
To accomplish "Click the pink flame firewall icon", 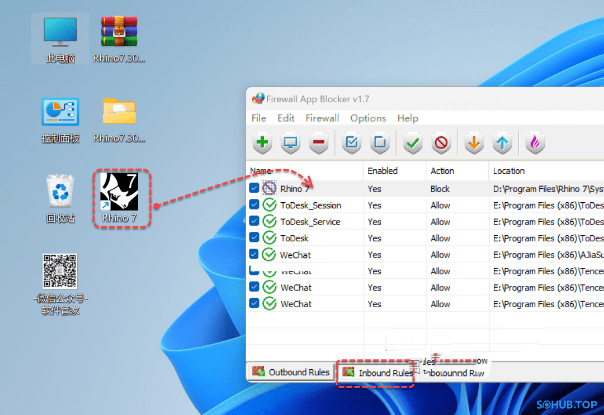I will (535, 143).
